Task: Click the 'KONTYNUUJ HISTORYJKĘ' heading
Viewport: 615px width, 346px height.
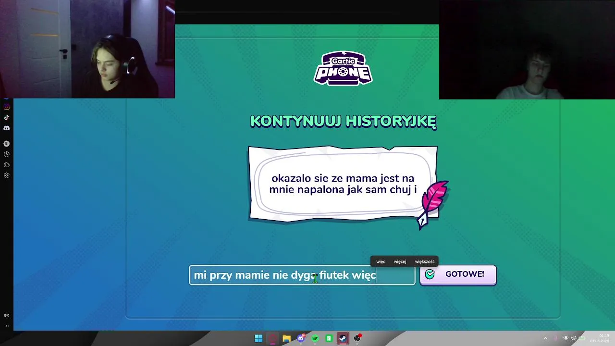Action: coord(343,121)
